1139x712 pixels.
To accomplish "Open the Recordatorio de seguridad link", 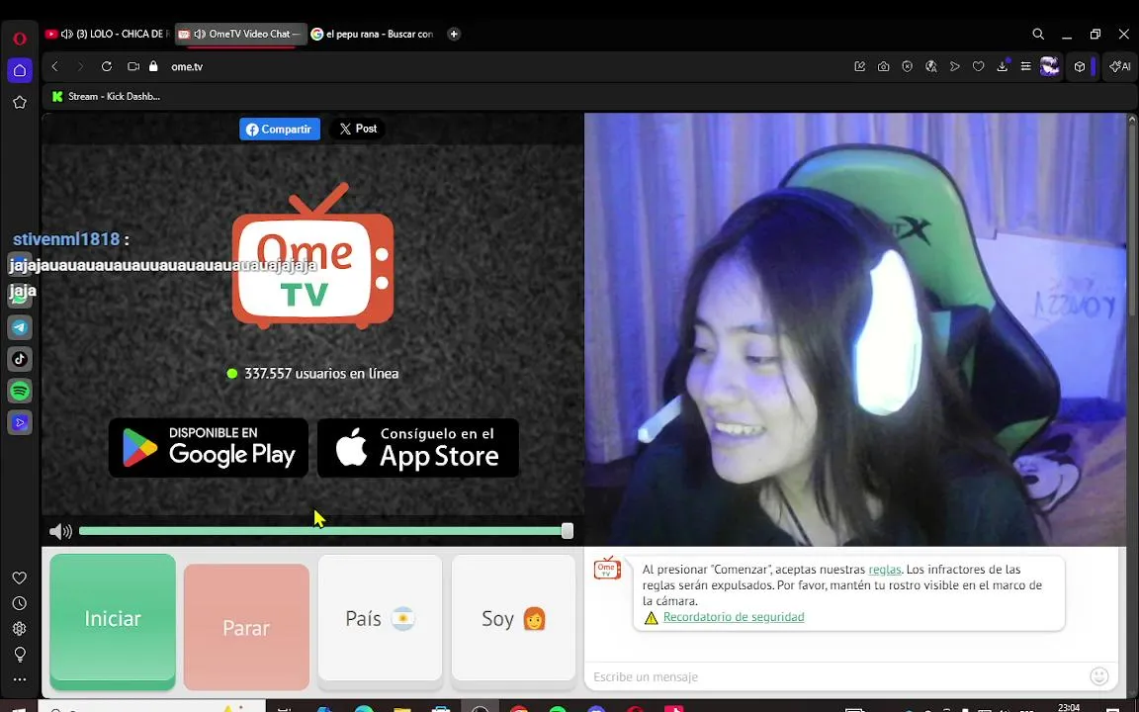I will 734,617.
